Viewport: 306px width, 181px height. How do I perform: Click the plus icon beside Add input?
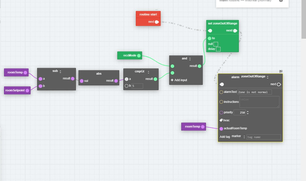coord(172,80)
